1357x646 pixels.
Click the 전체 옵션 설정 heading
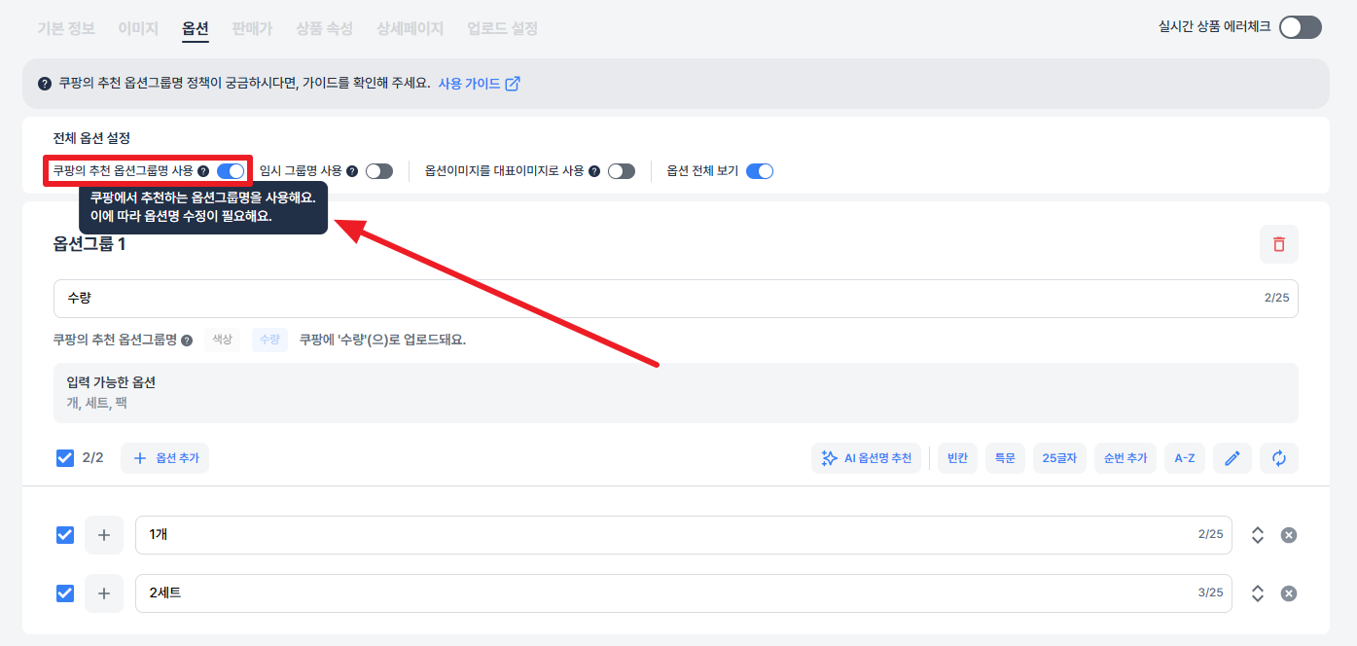pos(91,138)
